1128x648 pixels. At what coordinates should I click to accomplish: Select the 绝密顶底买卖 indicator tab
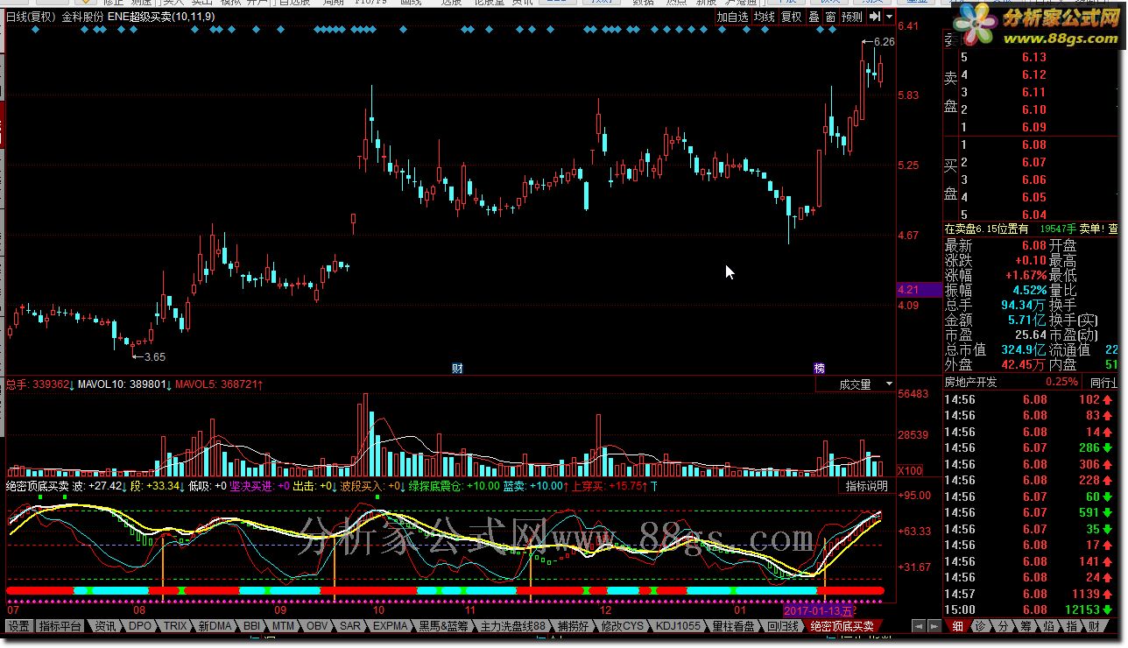(x=842, y=626)
